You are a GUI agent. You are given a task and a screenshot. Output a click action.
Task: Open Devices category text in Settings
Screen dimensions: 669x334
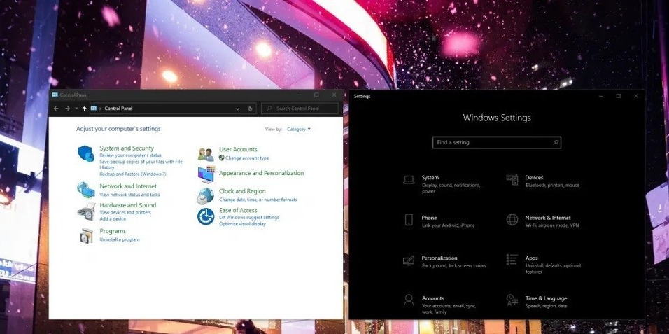tap(534, 178)
